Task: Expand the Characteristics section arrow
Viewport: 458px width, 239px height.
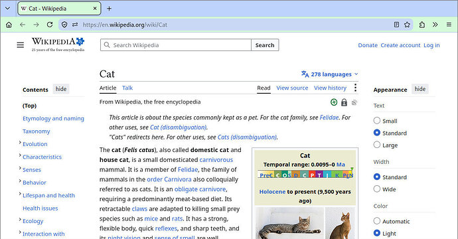Action: click(20, 155)
